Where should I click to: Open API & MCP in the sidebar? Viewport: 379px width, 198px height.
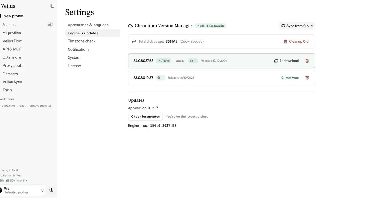point(12,49)
